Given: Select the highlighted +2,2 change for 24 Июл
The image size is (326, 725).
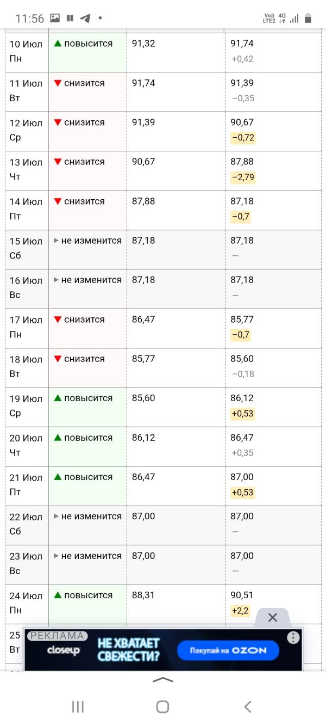Looking at the screenshot, I should (240, 611).
